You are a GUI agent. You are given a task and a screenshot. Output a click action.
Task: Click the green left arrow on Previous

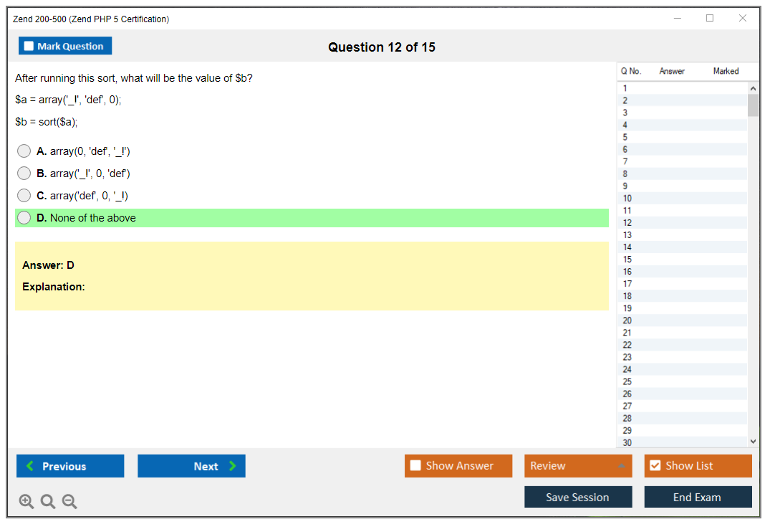tap(29, 466)
